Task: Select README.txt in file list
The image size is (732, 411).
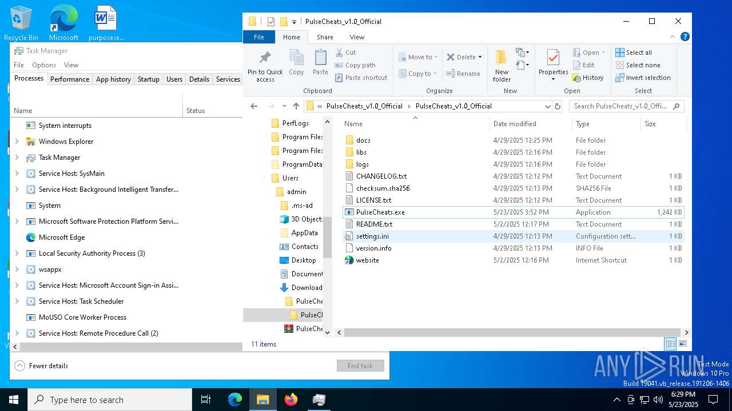Action: point(513,224)
